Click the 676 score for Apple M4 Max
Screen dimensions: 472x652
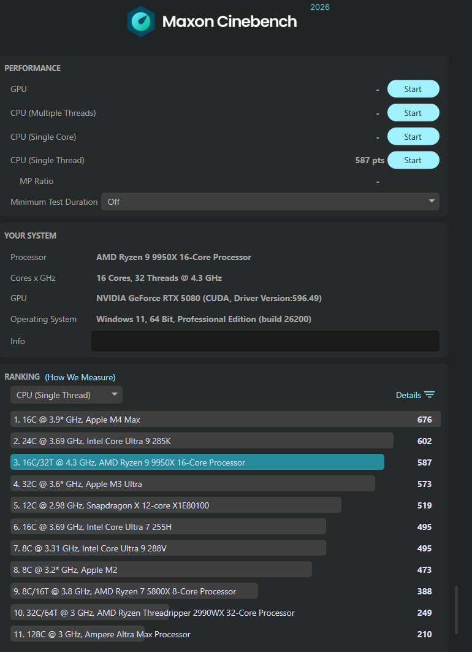[424, 420]
